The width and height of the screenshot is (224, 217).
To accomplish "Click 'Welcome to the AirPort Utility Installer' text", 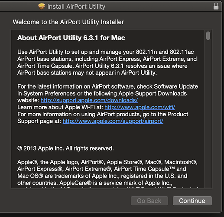I will click(68, 22).
